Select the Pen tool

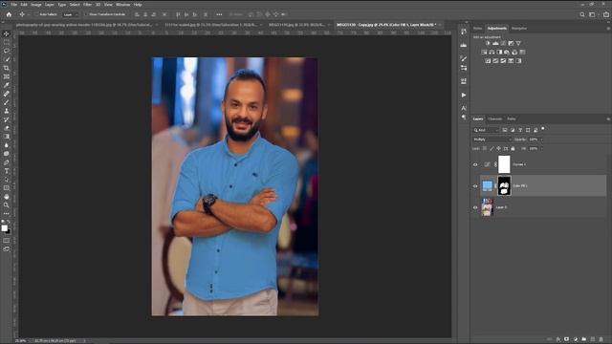(x=7, y=162)
